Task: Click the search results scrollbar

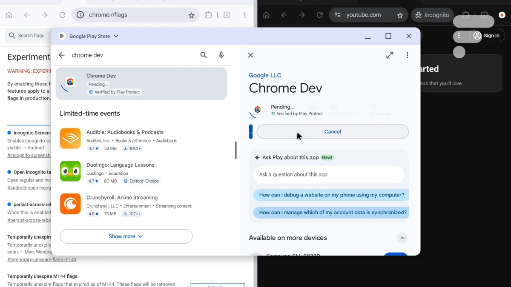Action: tap(235, 151)
